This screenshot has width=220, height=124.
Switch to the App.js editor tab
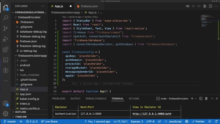pyautogui.click(x=59, y=6)
